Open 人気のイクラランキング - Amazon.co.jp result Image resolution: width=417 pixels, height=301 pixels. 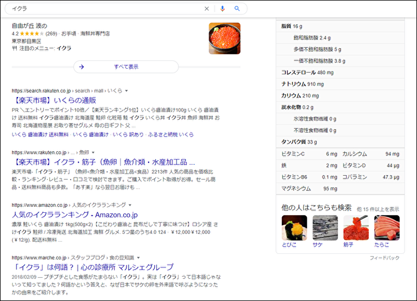[75, 215]
